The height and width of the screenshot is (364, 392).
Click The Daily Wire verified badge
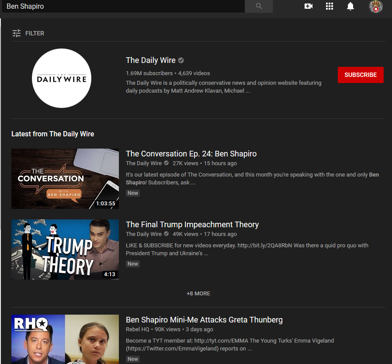click(181, 60)
